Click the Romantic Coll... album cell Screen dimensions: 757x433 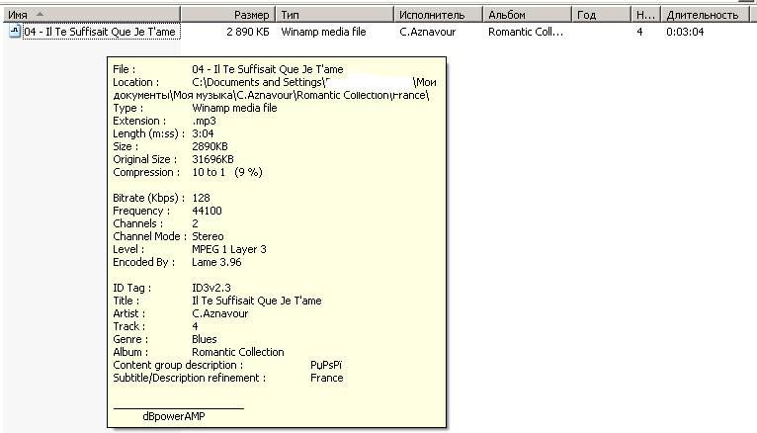[526, 32]
